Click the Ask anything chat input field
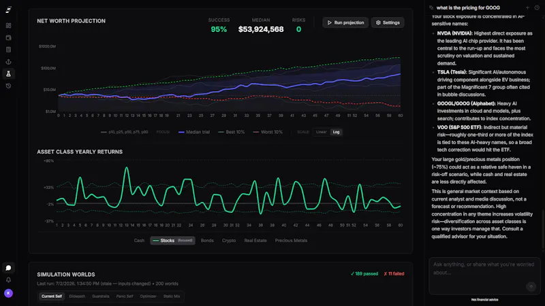 click(x=484, y=275)
